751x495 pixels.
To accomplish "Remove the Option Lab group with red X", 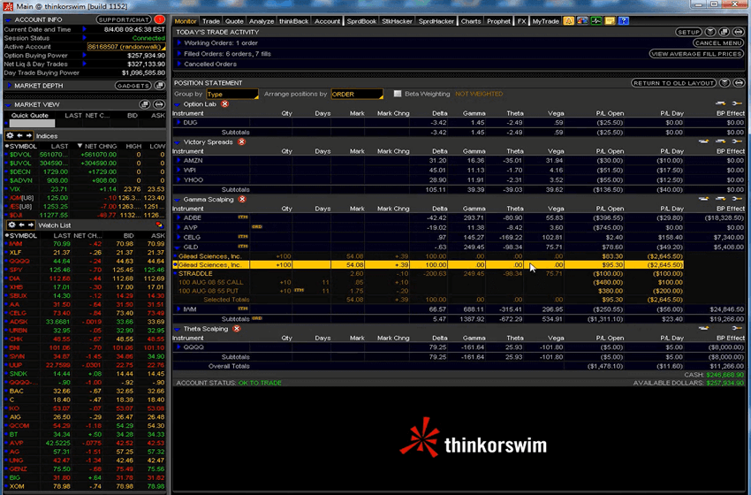I will (224, 104).
